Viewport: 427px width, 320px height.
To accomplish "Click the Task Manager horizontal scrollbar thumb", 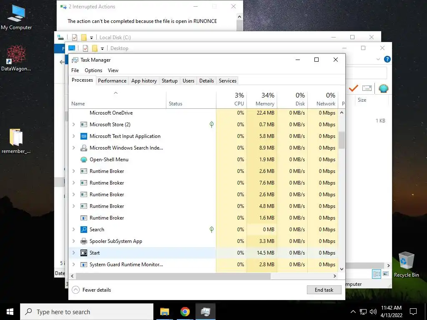I will point(173,276).
